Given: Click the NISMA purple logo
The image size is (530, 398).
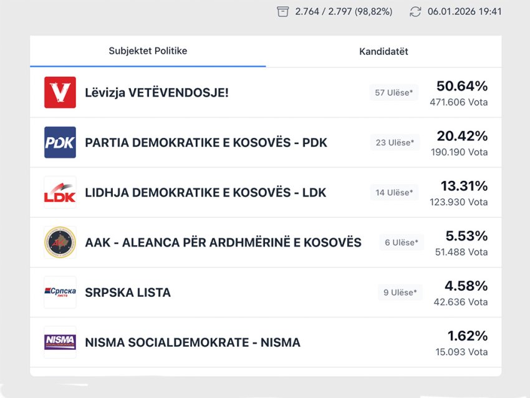Looking at the screenshot, I should coord(60,342).
